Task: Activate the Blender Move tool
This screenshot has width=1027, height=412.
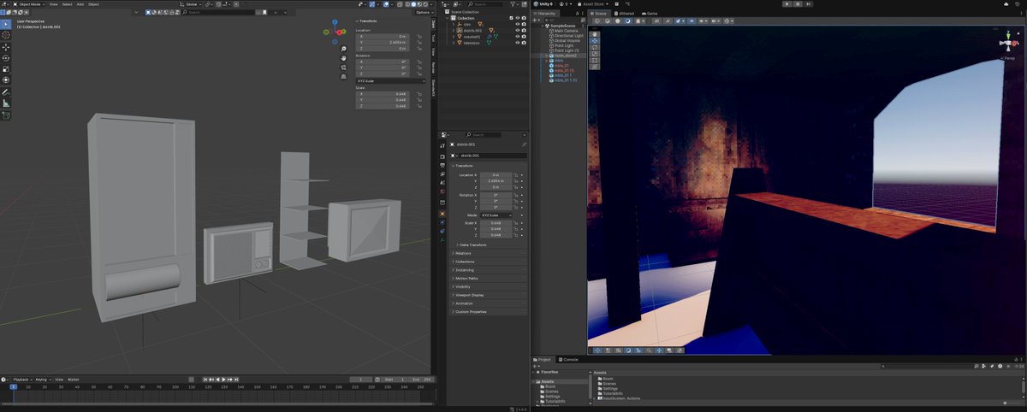Action: point(5,47)
